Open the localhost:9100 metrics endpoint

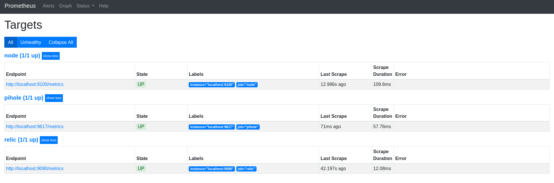point(35,84)
